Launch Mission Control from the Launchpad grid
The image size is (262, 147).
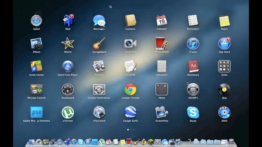(36, 89)
